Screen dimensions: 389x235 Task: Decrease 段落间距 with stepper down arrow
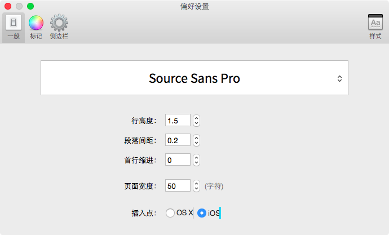tap(197, 143)
